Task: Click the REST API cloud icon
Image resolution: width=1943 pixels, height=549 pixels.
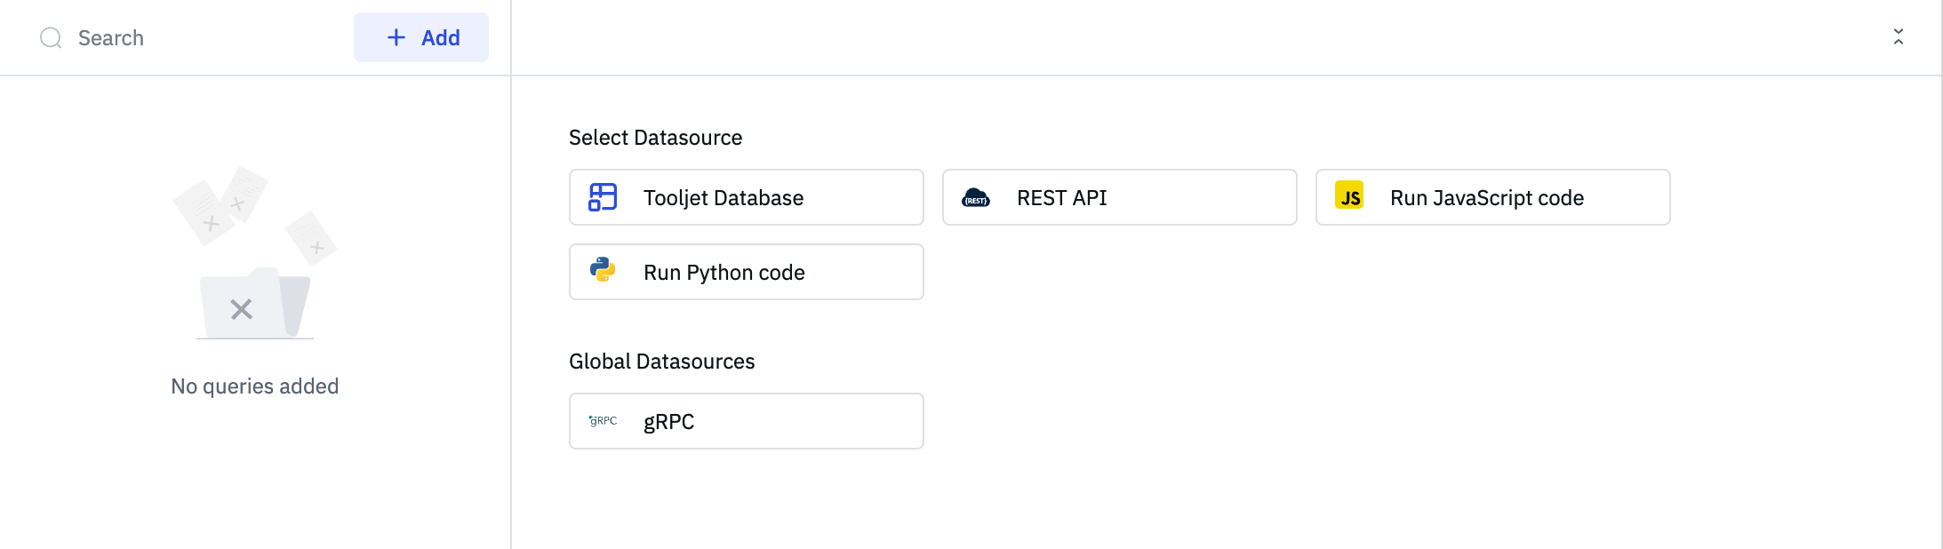Action: [x=976, y=197]
